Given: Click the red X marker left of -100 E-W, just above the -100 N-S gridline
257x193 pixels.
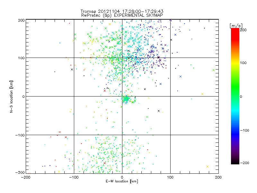Looking at the screenshot, I should (60, 132).
